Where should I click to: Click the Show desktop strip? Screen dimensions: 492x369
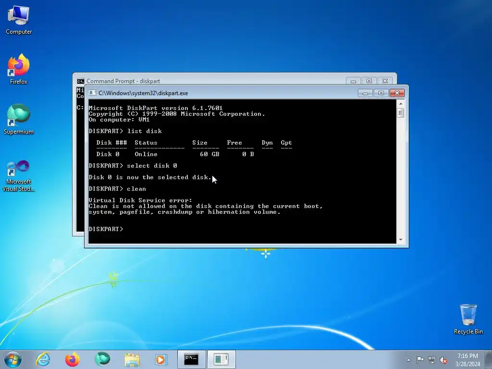pyautogui.click(x=489, y=359)
